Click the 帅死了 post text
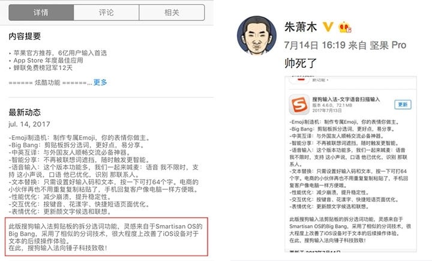 (301, 63)
